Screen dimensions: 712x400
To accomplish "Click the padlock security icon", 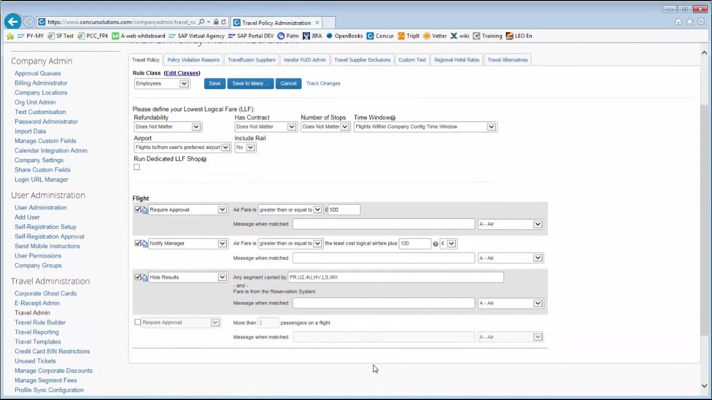I will [216, 22].
